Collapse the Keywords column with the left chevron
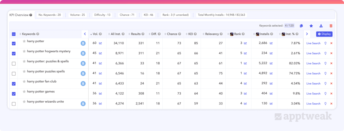 [x=85, y=34]
